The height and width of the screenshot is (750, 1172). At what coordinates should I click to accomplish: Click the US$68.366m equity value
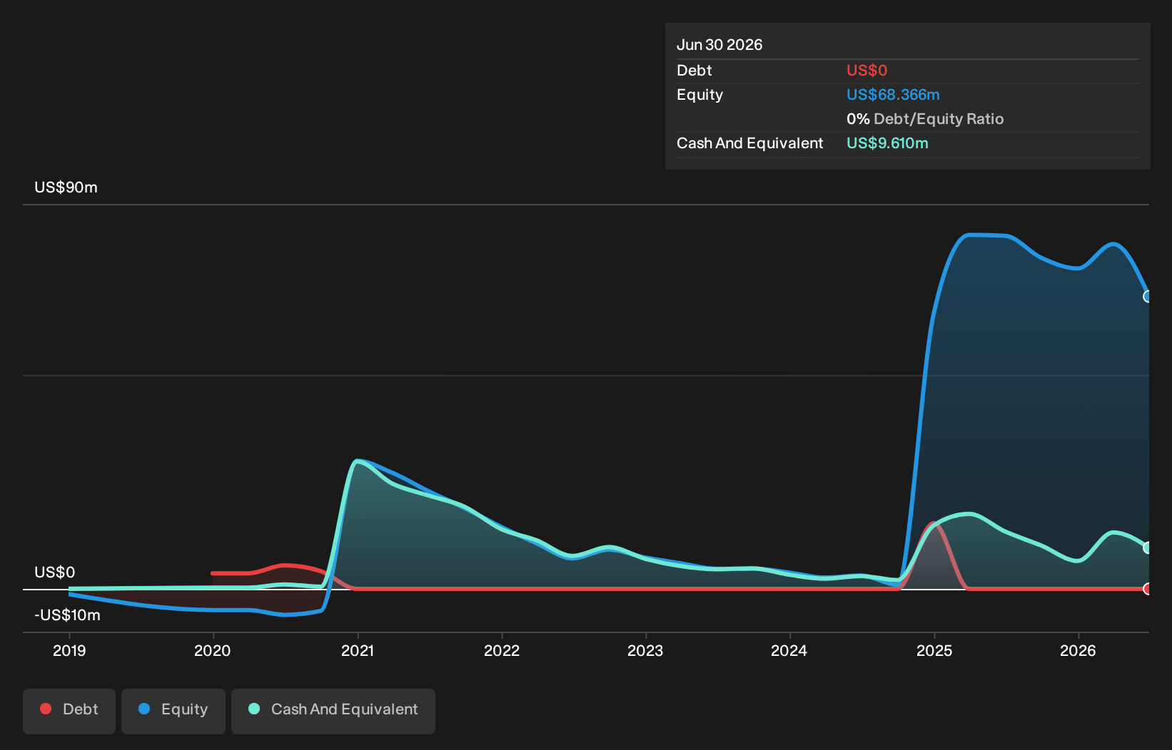[893, 95]
